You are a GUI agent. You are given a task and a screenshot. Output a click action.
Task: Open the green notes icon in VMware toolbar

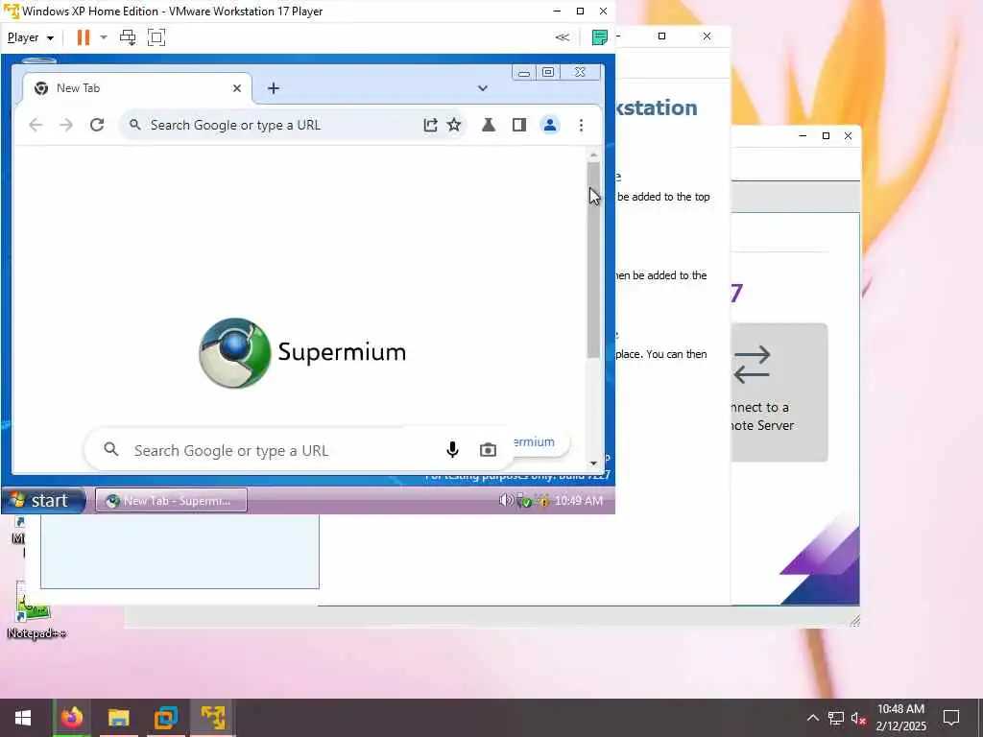click(x=599, y=37)
